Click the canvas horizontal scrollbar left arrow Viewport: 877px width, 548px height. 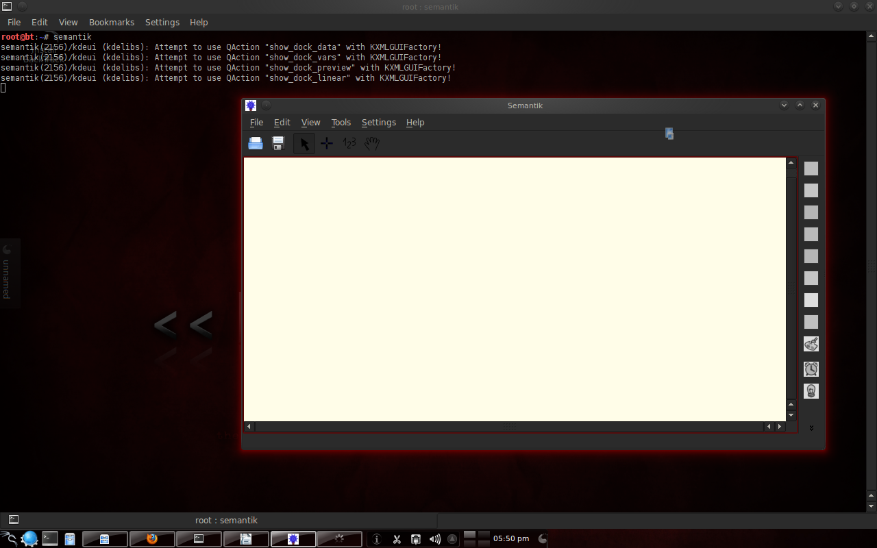point(249,427)
